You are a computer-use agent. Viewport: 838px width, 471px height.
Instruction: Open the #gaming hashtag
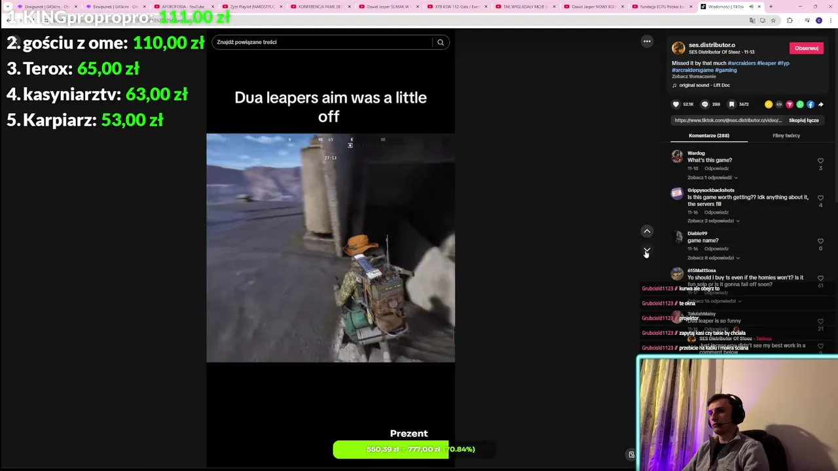point(725,70)
